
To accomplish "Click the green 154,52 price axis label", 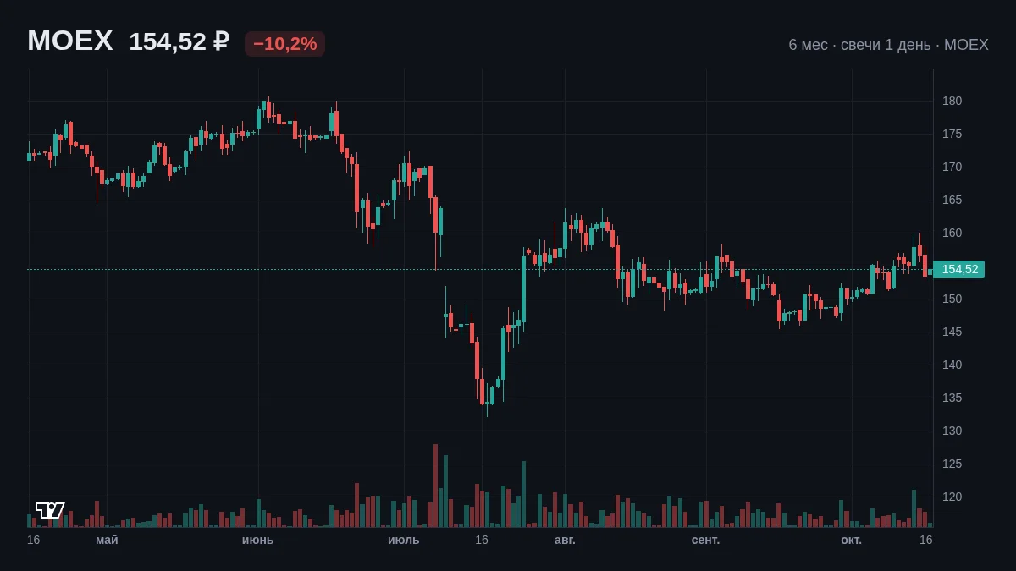I will coord(959,270).
